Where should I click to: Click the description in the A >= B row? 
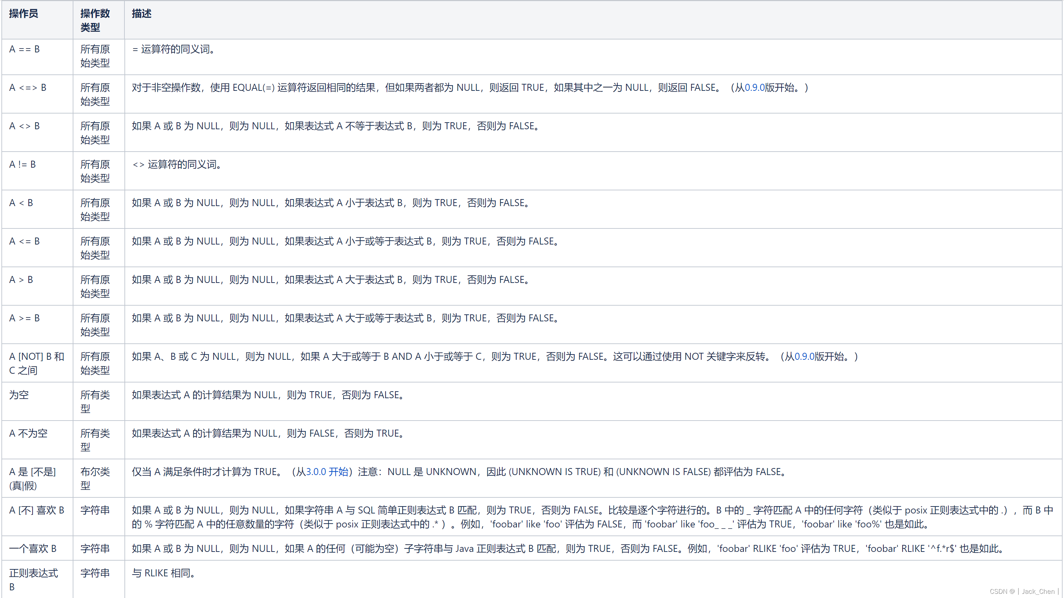coord(346,318)
